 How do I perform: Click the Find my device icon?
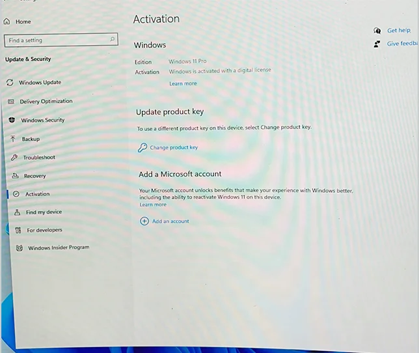(17, 212)
